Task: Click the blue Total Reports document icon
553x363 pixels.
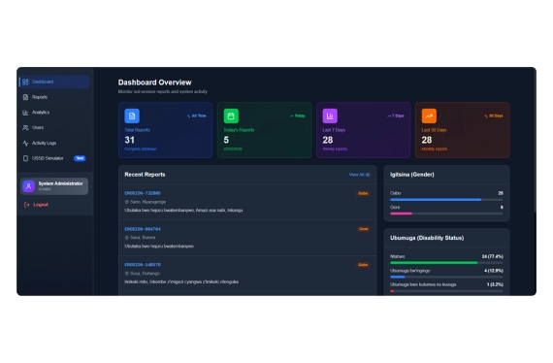Action: coord(132,116)
